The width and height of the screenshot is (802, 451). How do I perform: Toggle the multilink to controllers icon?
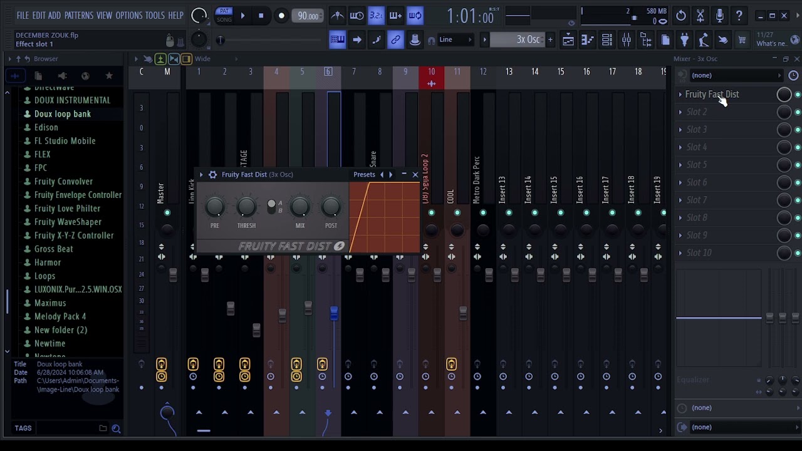tap(395, 40)
